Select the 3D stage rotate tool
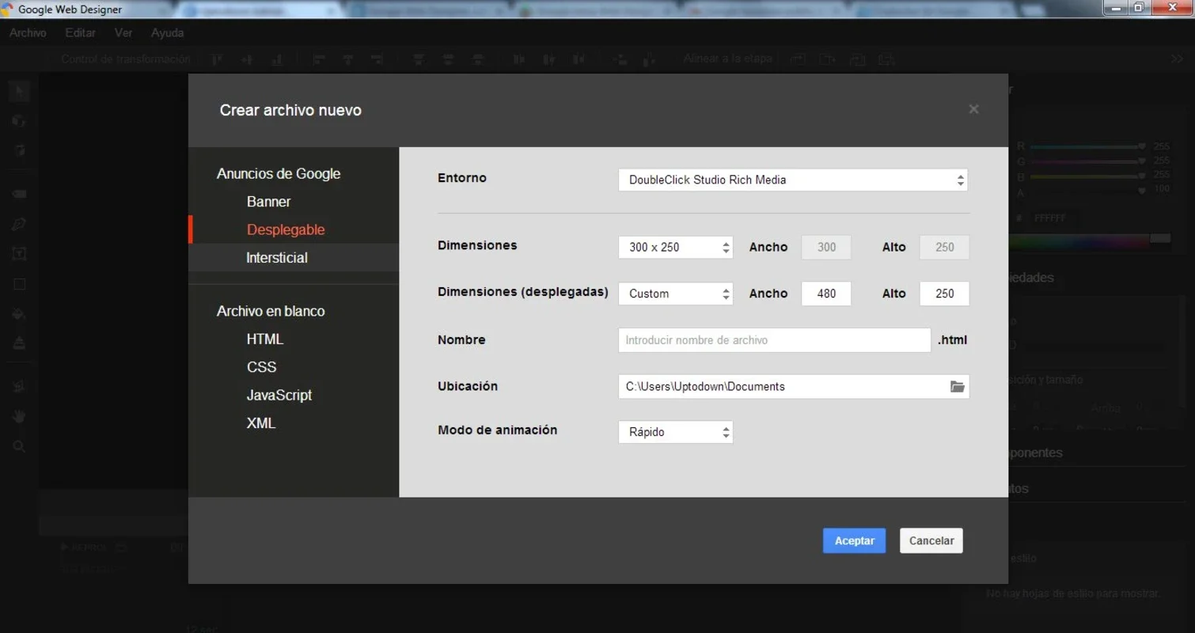The image size is (1195, 633). (20, 150)
